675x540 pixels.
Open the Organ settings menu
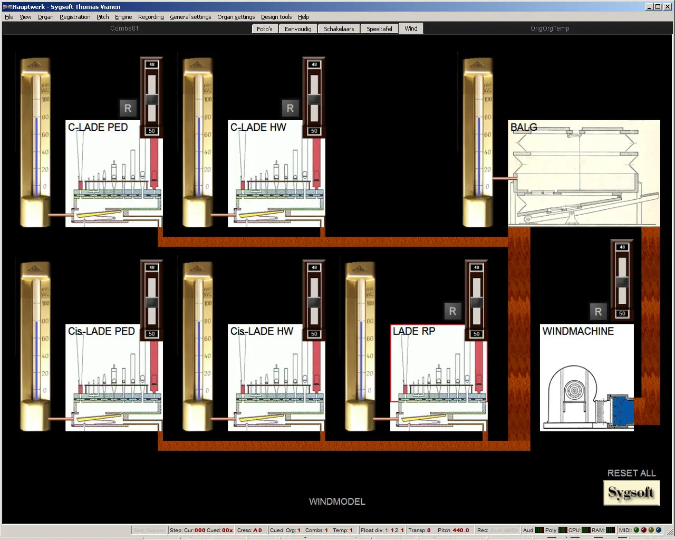click(236, 17)
